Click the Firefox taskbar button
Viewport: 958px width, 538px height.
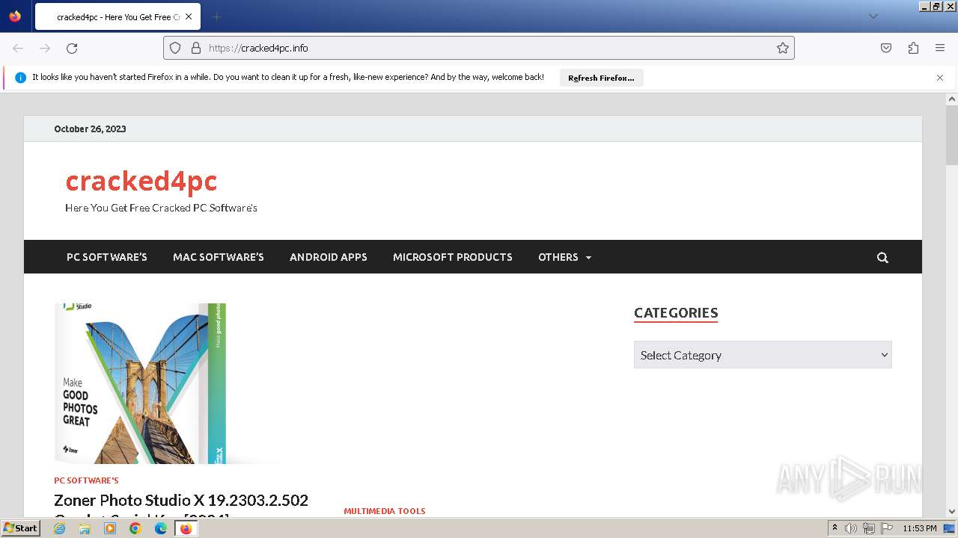(186, 528)
